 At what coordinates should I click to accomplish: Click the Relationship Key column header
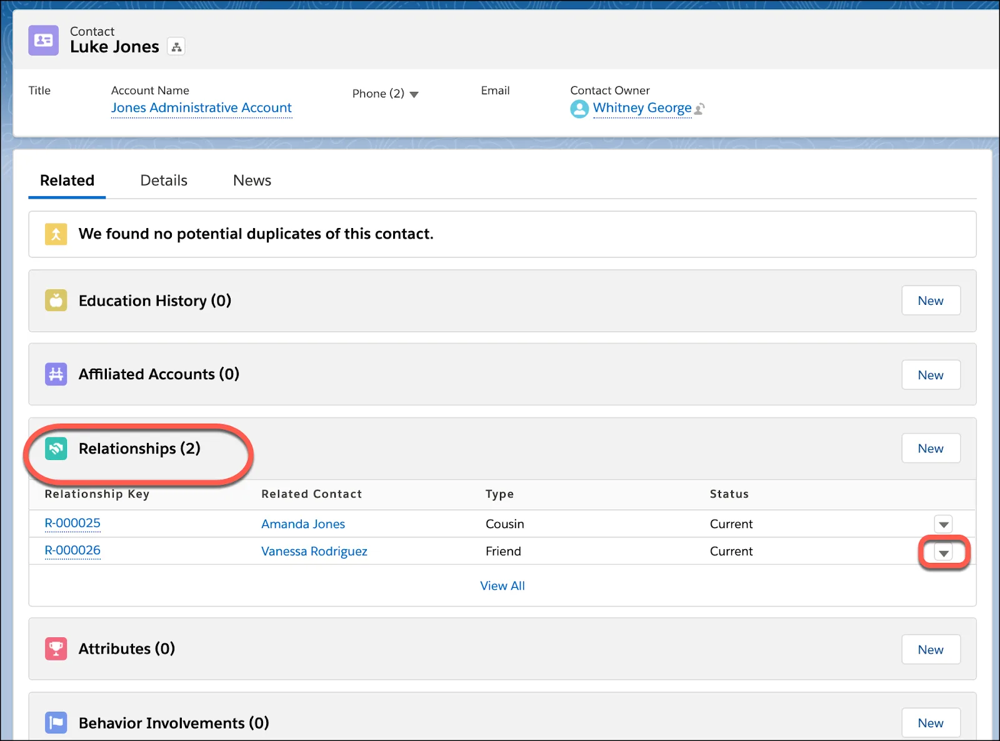[x=97, y=494]
